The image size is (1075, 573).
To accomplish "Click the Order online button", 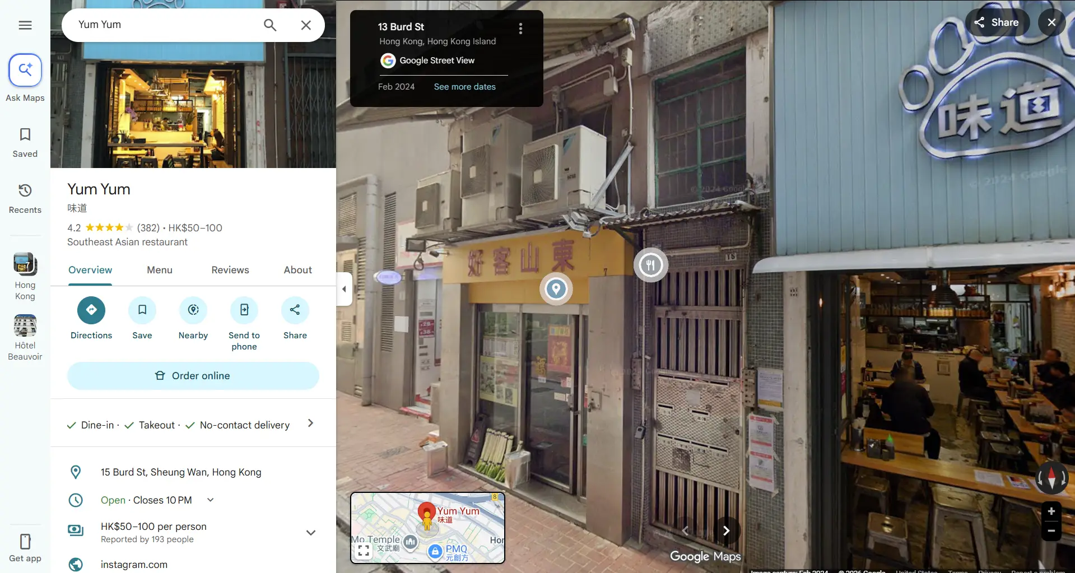I will [193, 376].
